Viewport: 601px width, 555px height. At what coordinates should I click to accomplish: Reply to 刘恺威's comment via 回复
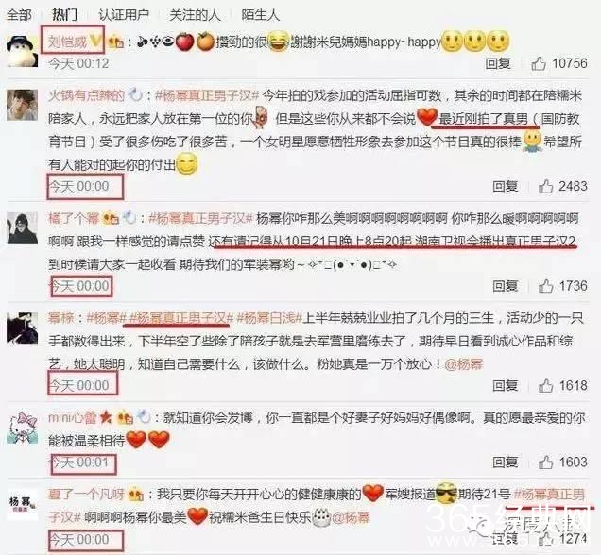coord(498,63)
